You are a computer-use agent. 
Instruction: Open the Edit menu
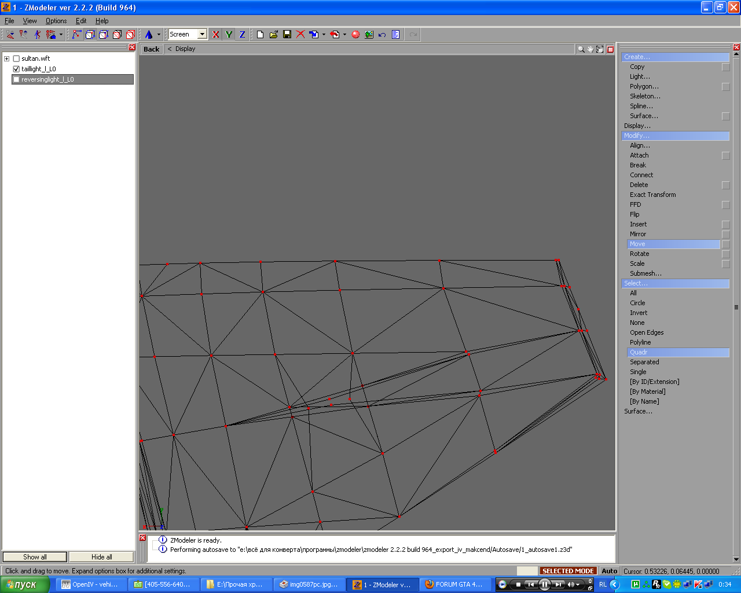point(81,21)
